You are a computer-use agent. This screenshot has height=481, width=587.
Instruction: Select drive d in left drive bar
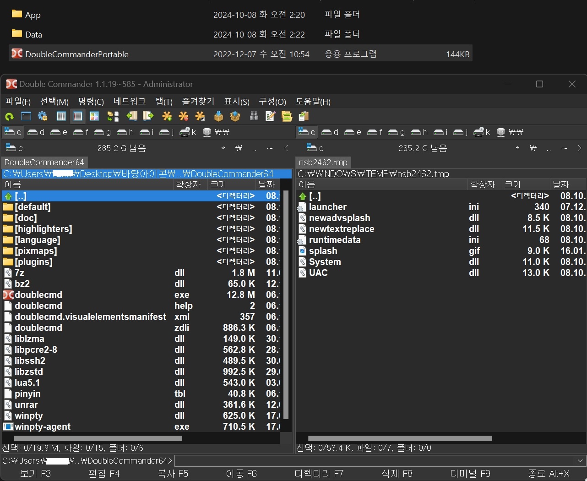(x=36, y=132)
